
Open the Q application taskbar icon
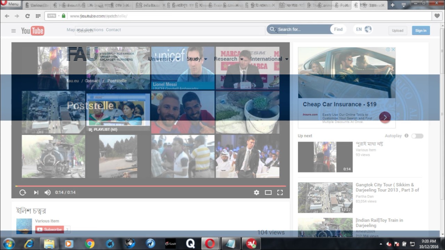coord(191,244)
